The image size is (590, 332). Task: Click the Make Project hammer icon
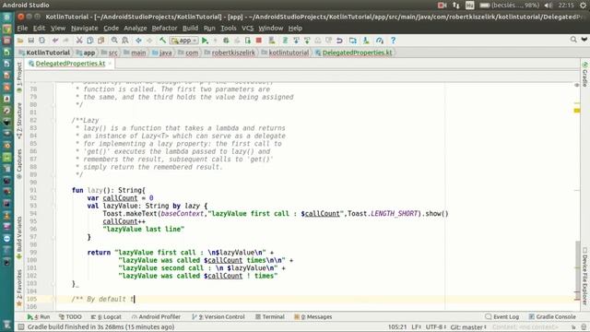point(162,41)
